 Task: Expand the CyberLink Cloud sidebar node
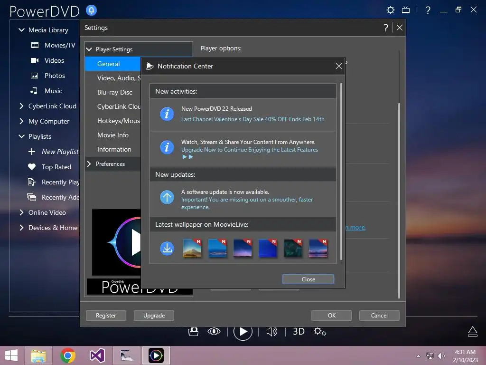pos(21,106)
